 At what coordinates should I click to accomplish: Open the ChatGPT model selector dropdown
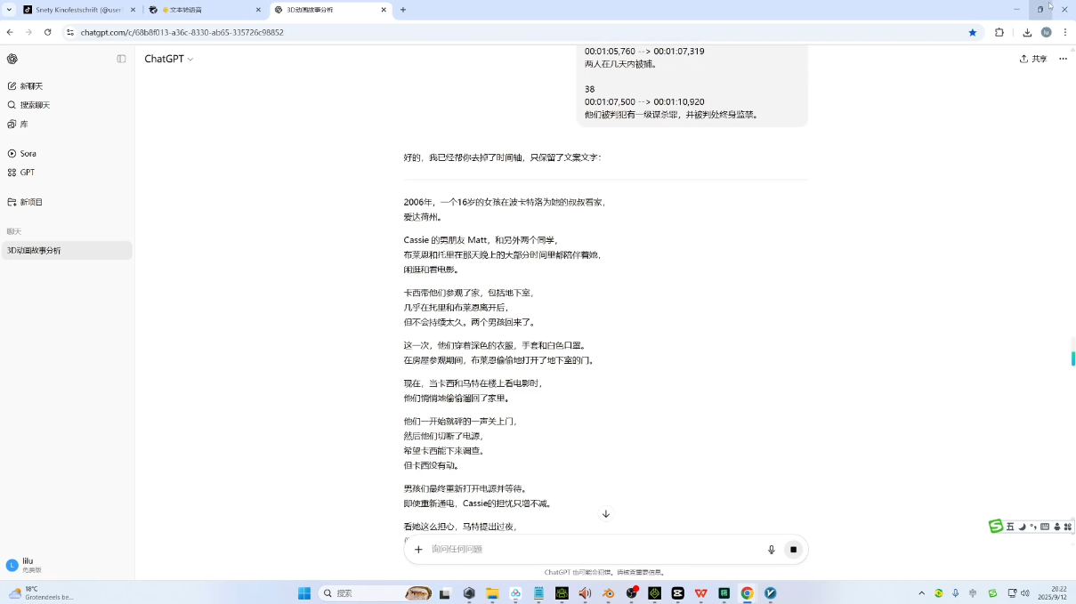[x=168, y=59]
